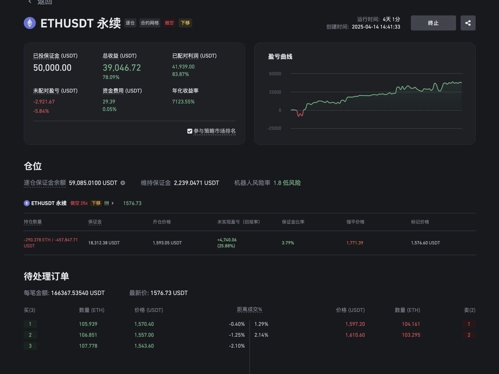Click green price 1576.73 in position row
The image size is (499, 374).
point(132,203)
